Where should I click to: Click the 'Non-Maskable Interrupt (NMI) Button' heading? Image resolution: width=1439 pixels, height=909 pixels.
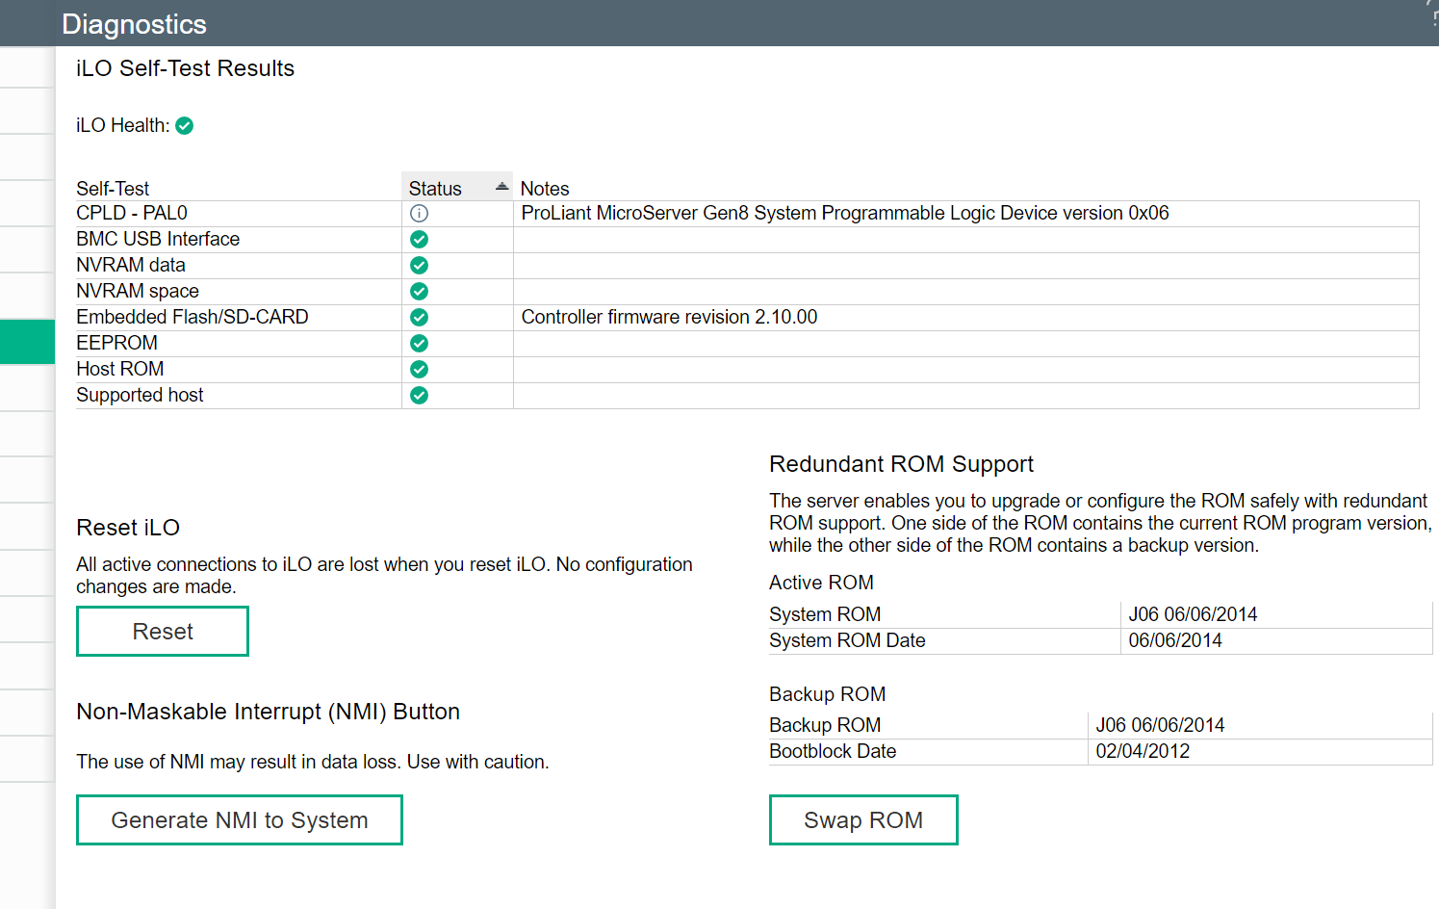coord(268,712)
